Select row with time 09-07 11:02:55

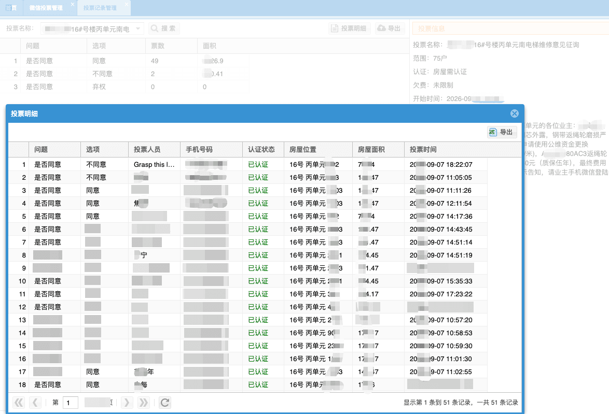[248, 372]
